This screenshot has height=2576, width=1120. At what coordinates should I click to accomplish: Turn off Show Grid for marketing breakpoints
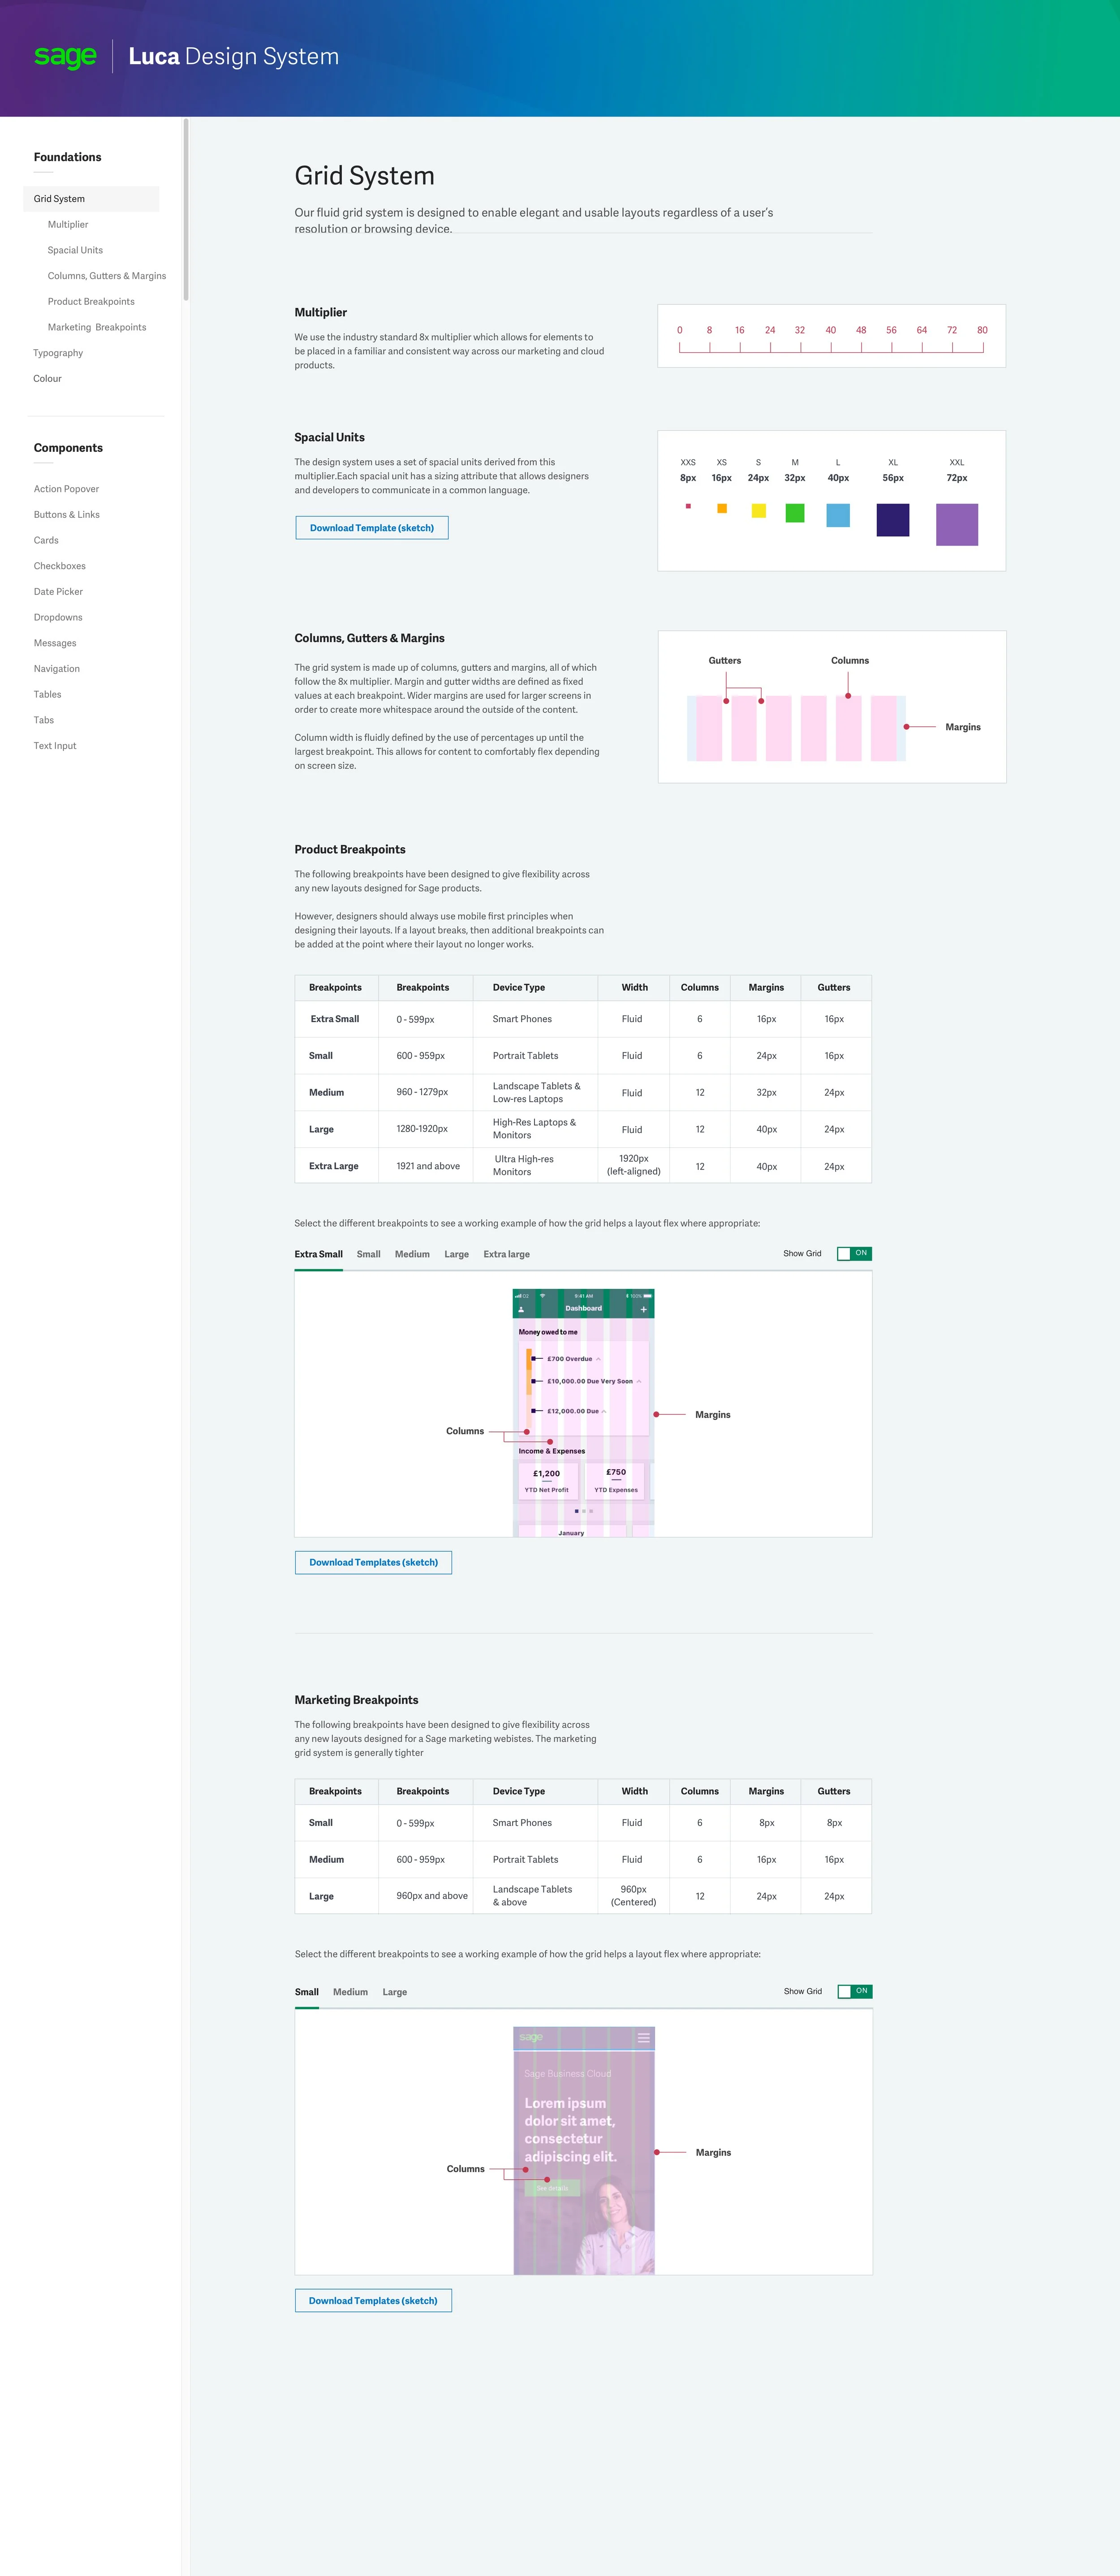(x=854, y=1991)
